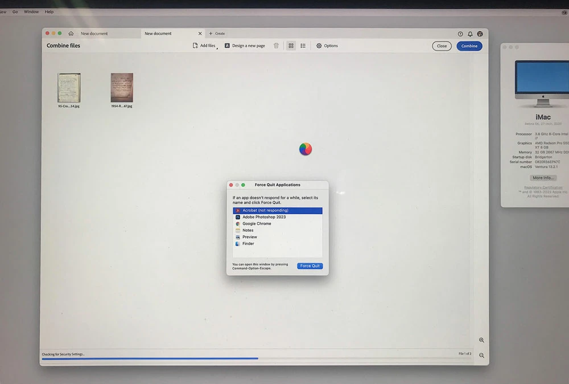Viewport: 569px width, 384px height.
Task: Click the combine progress bar
Action: [256, 358]
